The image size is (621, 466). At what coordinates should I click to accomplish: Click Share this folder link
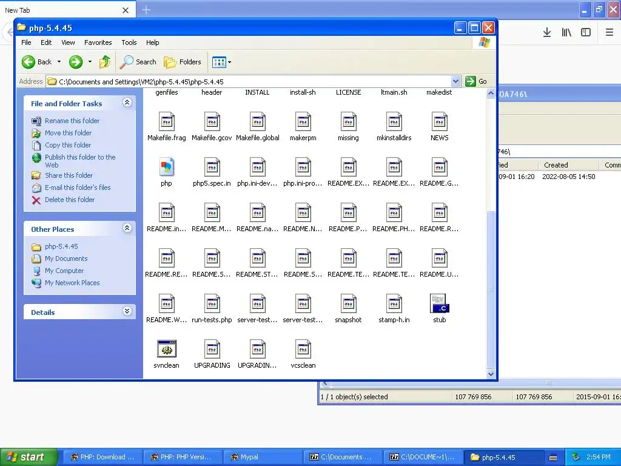(x=69, y=175)
